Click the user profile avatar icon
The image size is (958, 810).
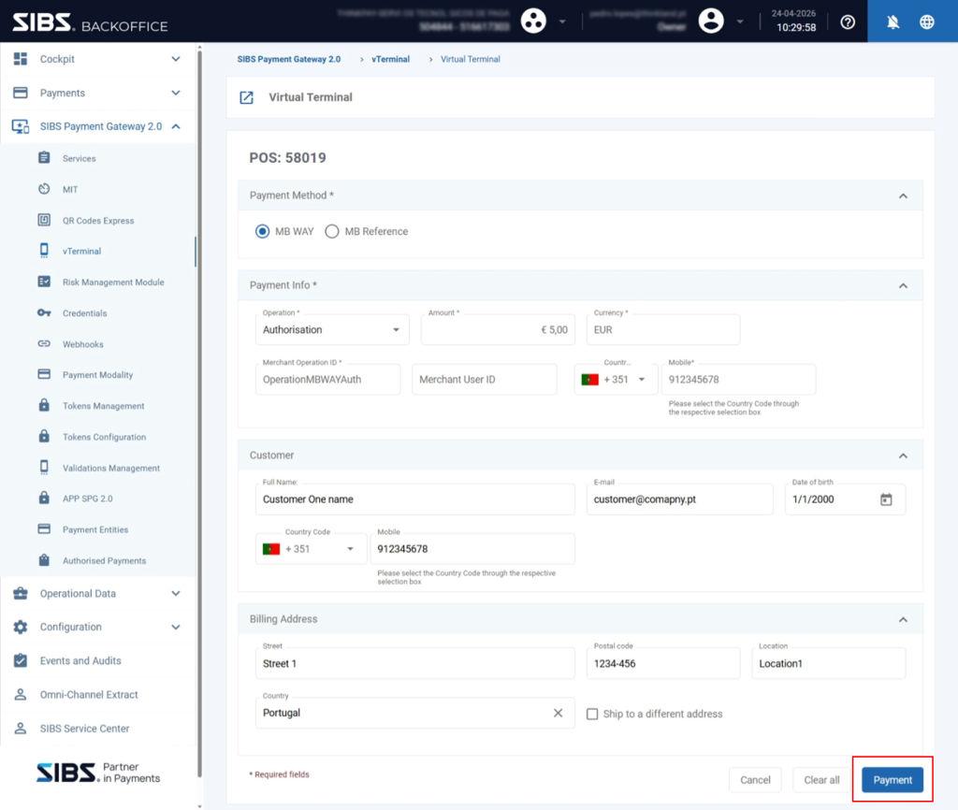click(711, 21)
